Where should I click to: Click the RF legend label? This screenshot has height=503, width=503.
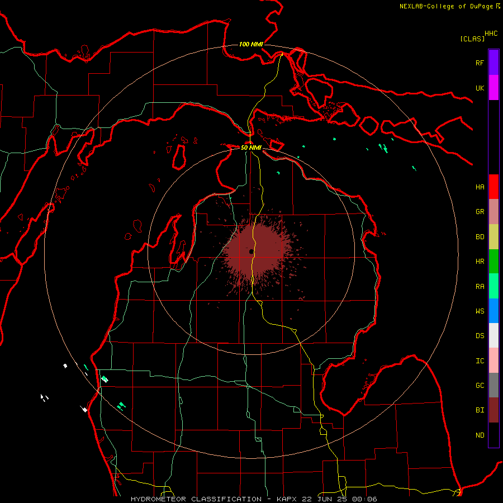point(480,63)
